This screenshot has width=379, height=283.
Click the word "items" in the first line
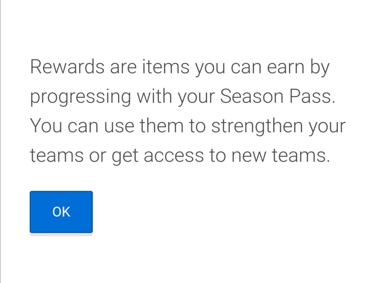click(x=166, y=67)
